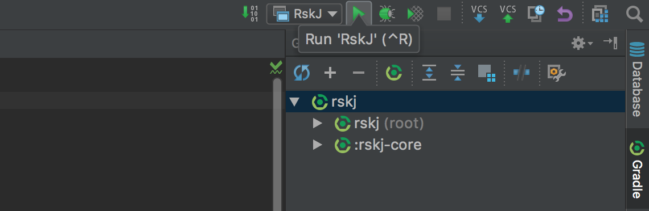Open Gradle panel gear settings menu
The height and width of the screenshot is (211, 649).
click(x=582, y=43)
